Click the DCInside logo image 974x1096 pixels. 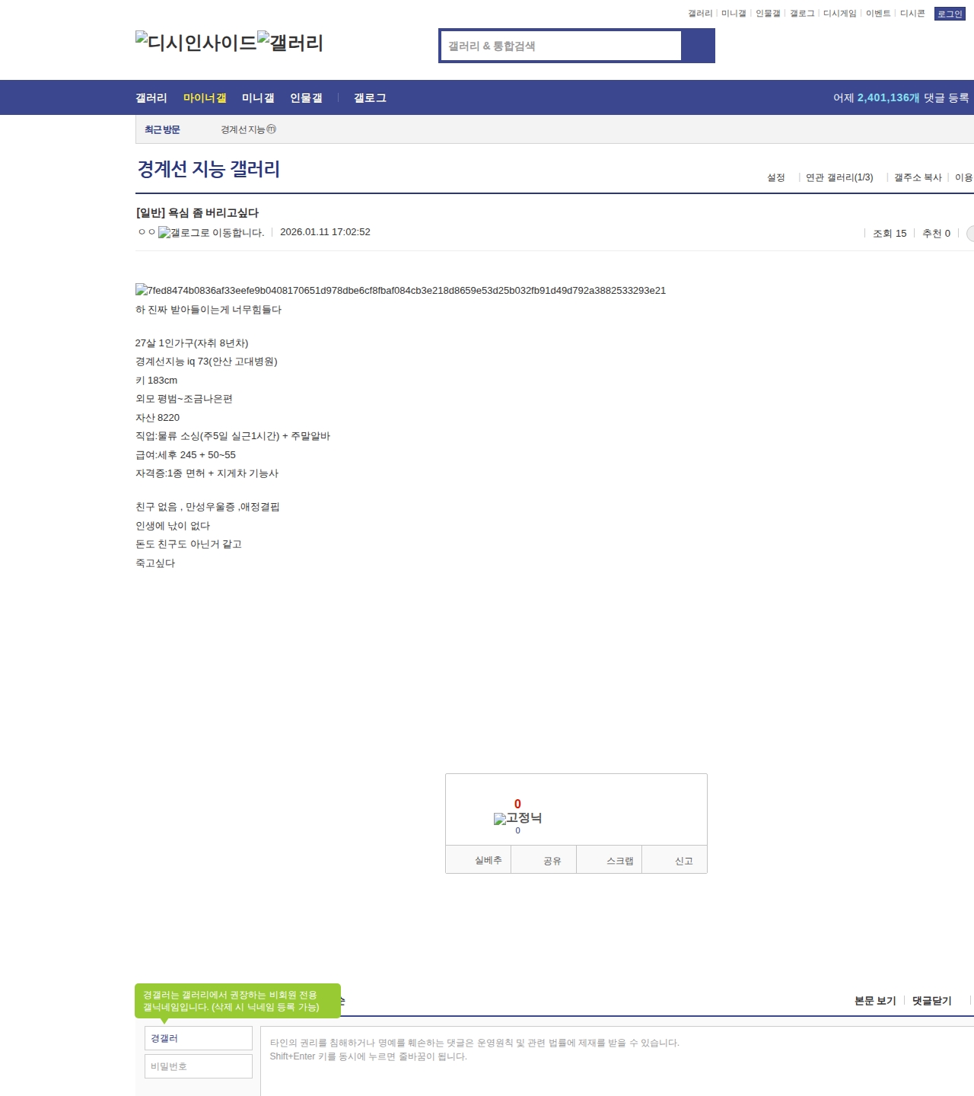pos(196,43)
